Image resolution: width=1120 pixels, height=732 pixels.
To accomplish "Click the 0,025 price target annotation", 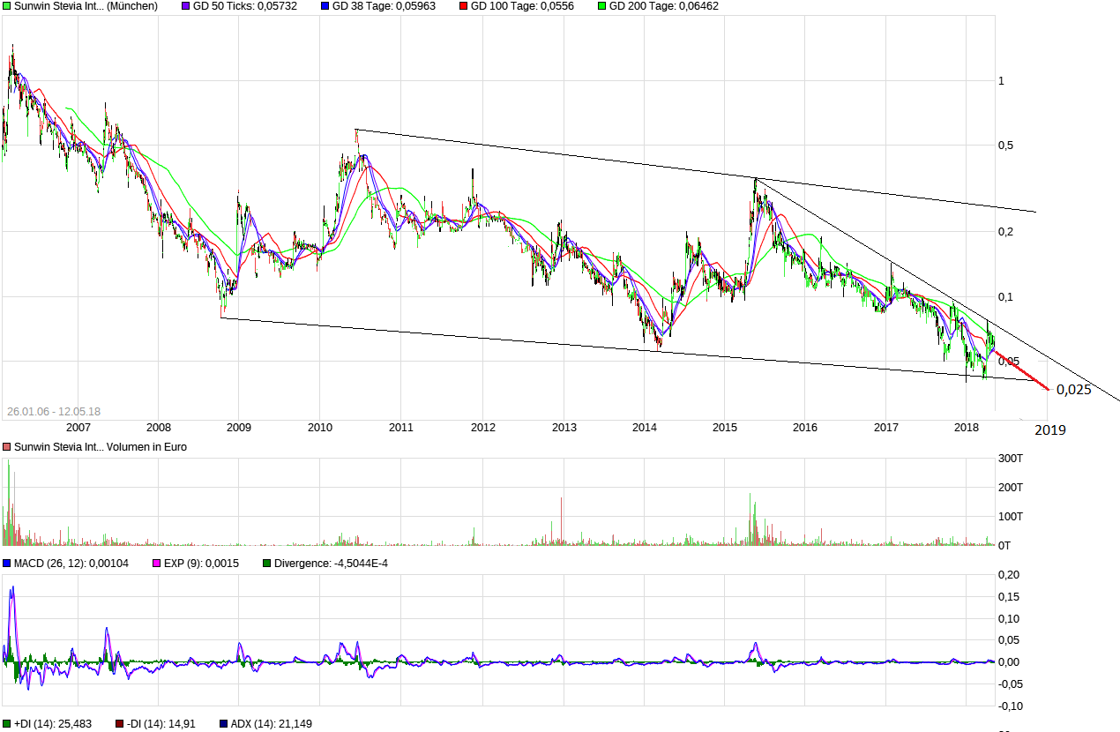I will coord(1073,390).
